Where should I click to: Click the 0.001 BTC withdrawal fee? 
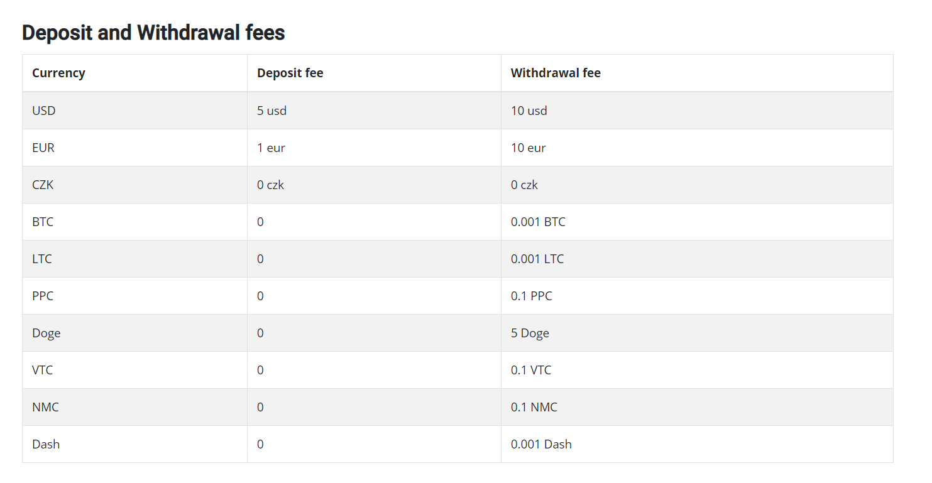(x=538, y=222)
